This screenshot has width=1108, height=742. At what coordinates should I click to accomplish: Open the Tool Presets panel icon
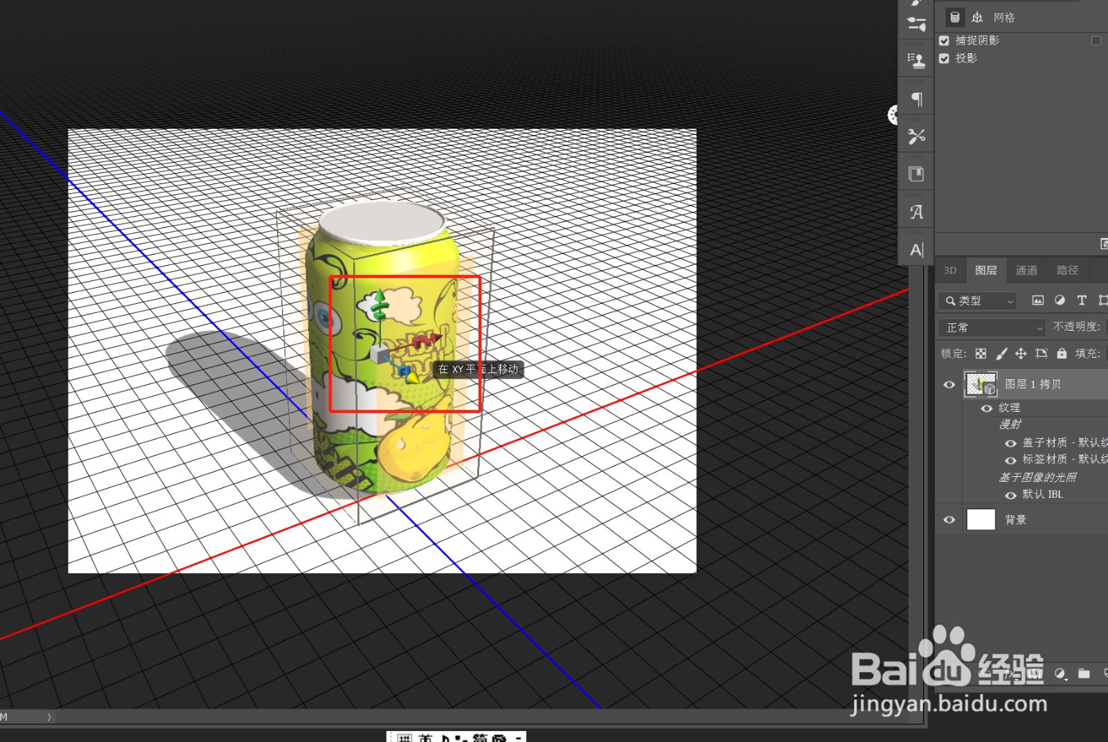[x=916, y=136]
